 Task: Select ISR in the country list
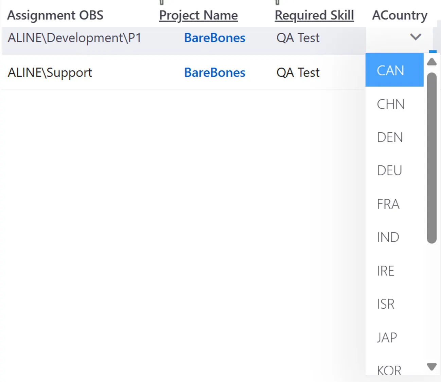(394, 304)
